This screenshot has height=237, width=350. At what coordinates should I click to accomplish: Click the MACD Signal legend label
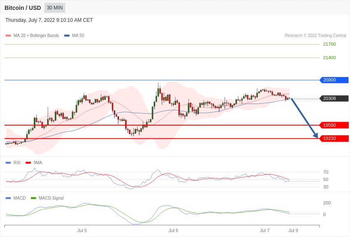click(x=51, y=198)
